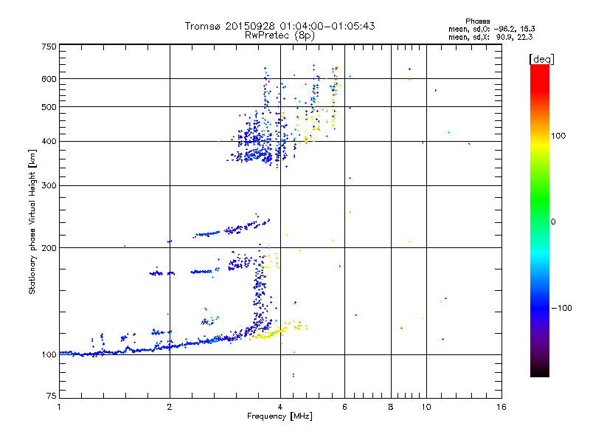The image size is (590, 443).
Task: Click y-axis tick '300'
Action: click(x=49, y=186)
